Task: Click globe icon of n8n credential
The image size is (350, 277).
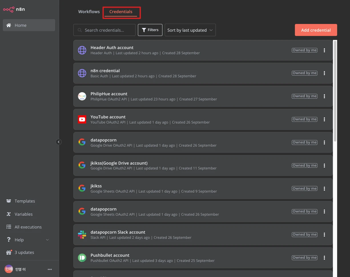Action: coord(82,73)
